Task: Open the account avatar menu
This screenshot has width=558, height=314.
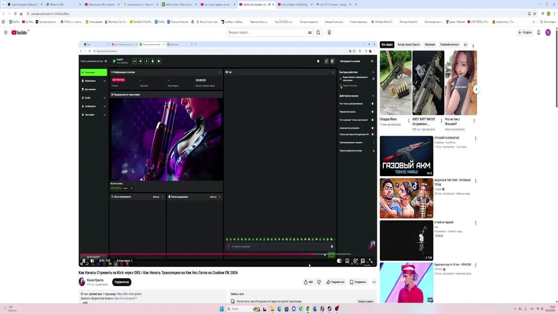Action: point(548,32)
